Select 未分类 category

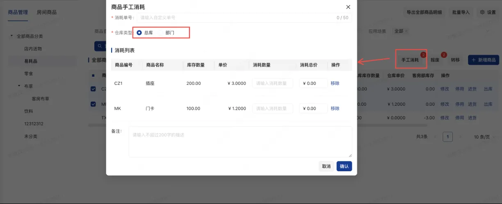coord(31,136)
